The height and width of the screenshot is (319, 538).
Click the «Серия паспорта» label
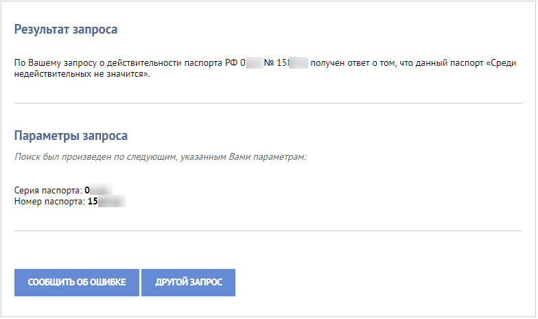coord(48,191)
